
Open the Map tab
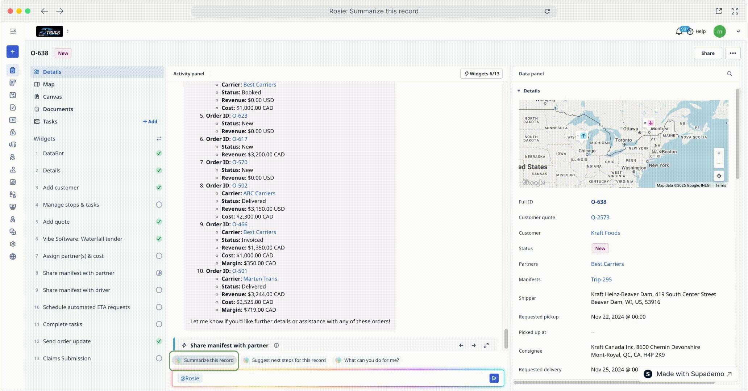tap(49, 84)
